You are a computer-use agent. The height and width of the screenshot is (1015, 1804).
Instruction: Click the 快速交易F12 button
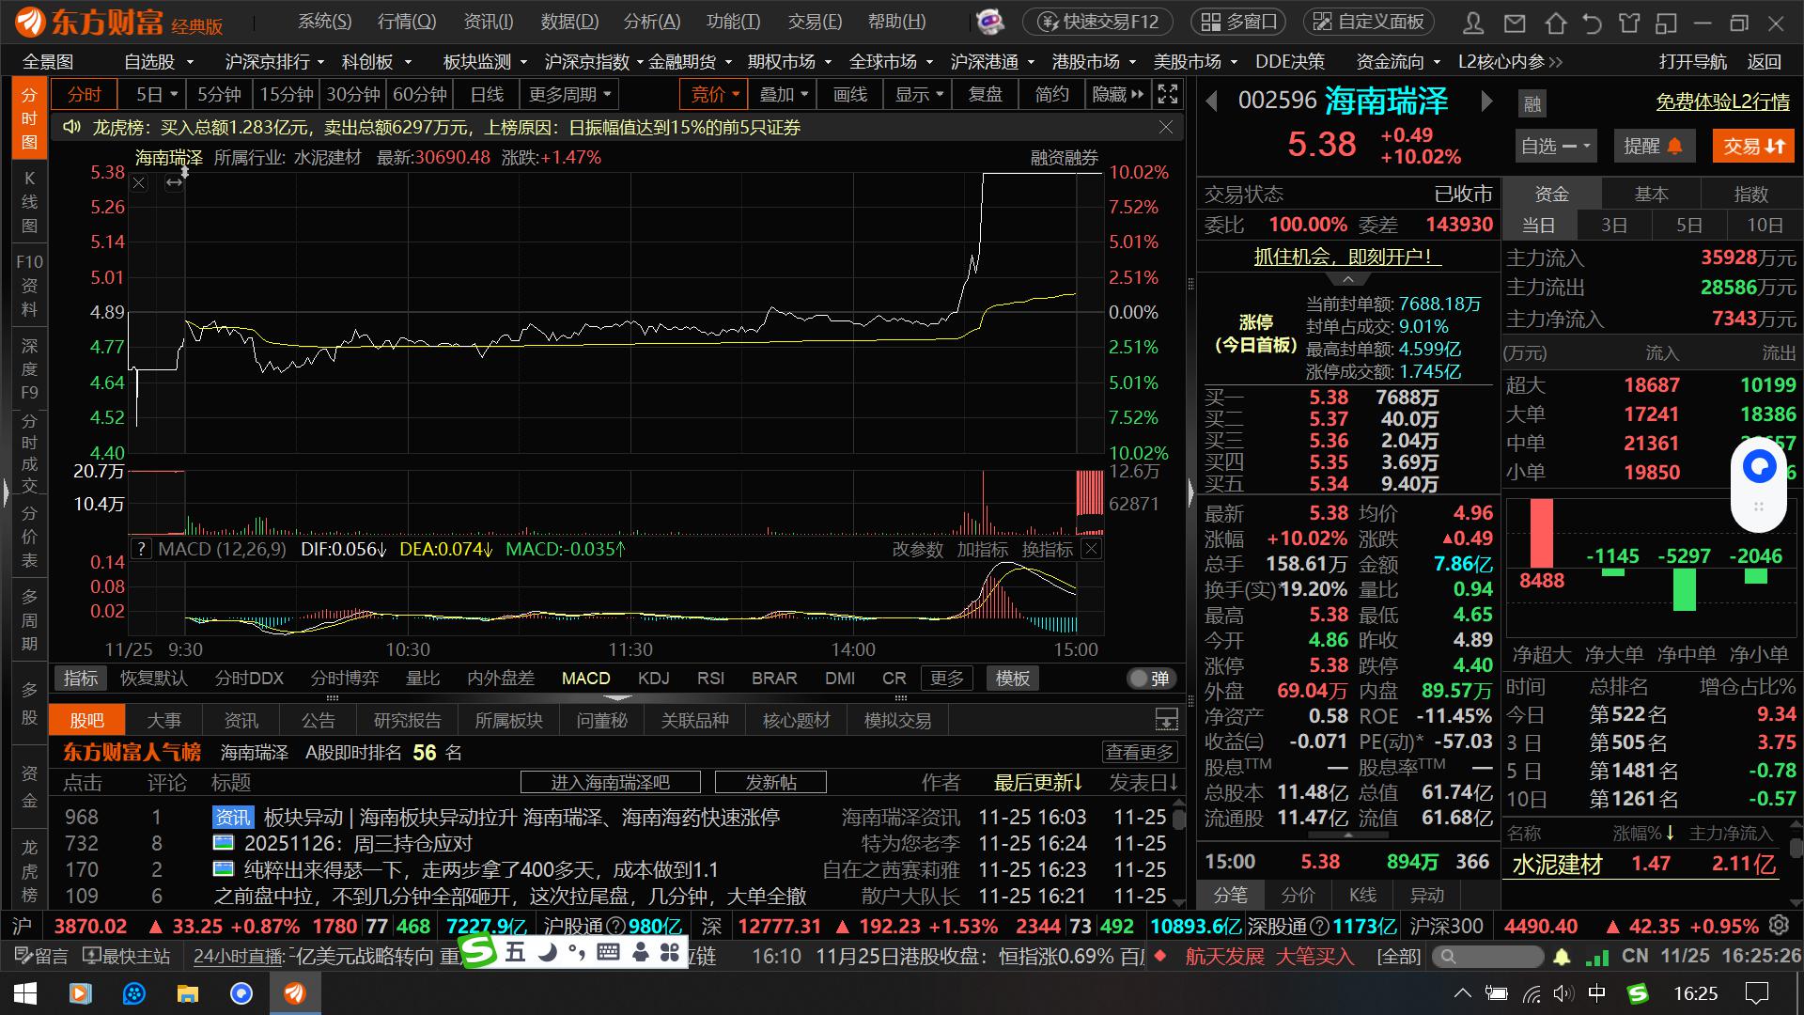(x=1098, y=22)
